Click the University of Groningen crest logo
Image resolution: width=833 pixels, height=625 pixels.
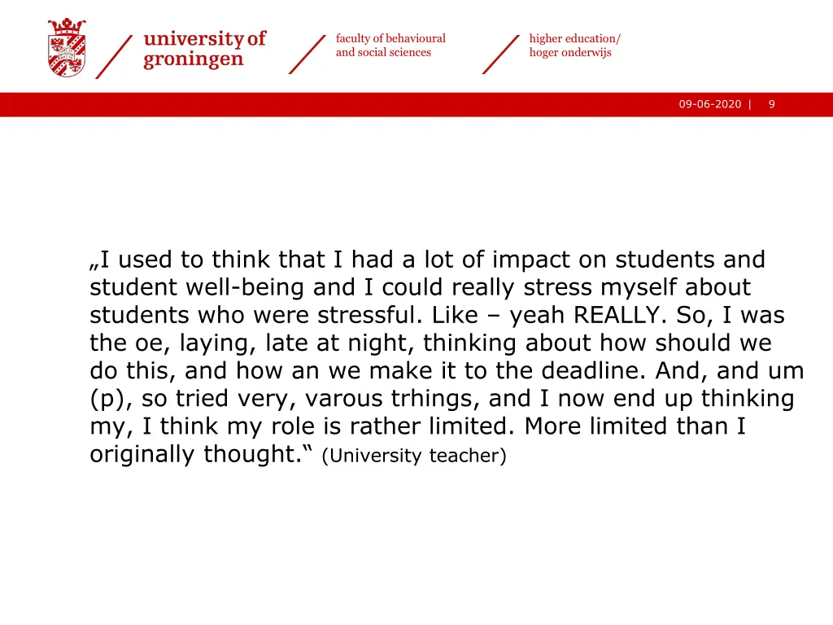[x=67, y=48]
